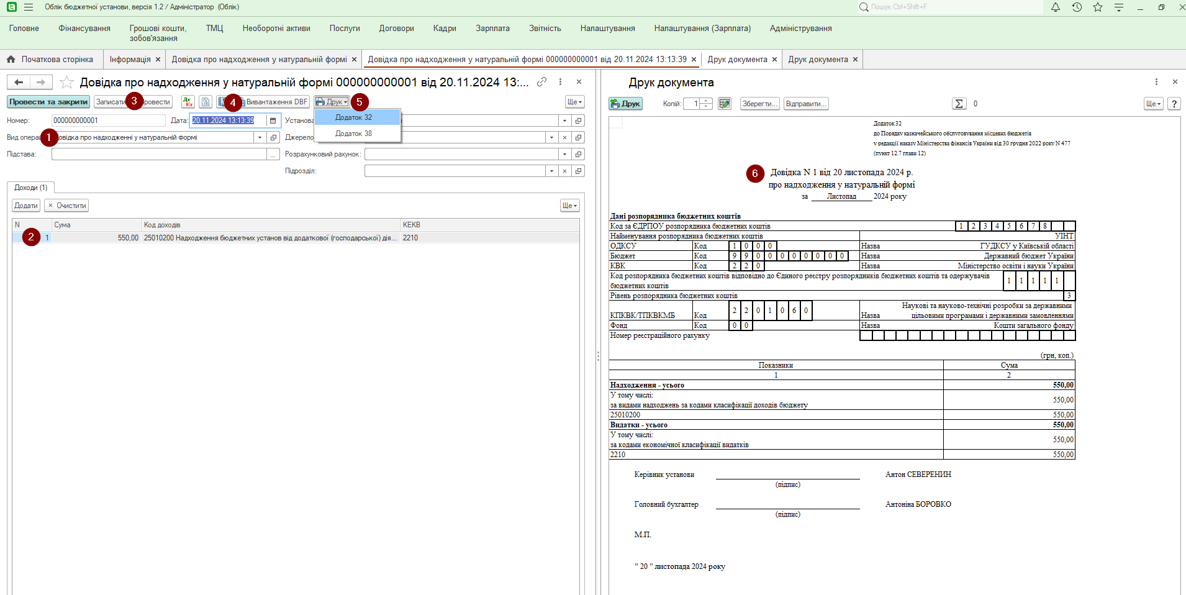Viewport: 1186px width, 595px height.
Task: Click the document structure report icon
Action: [x=206, y=102]
